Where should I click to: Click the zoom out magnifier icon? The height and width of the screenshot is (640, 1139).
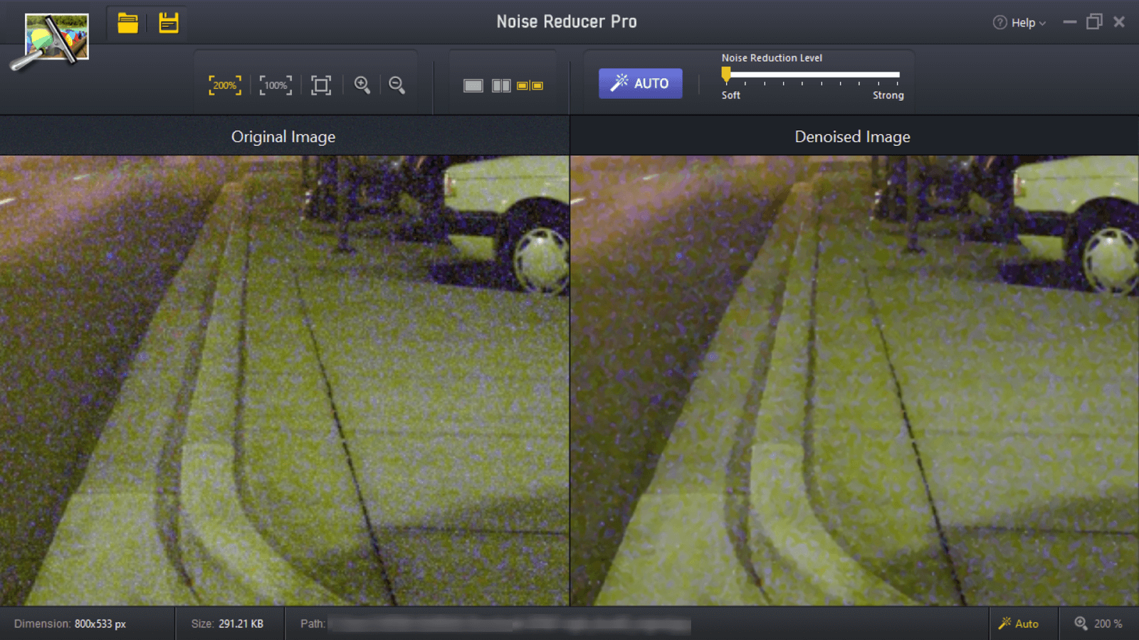pos(397,85)
